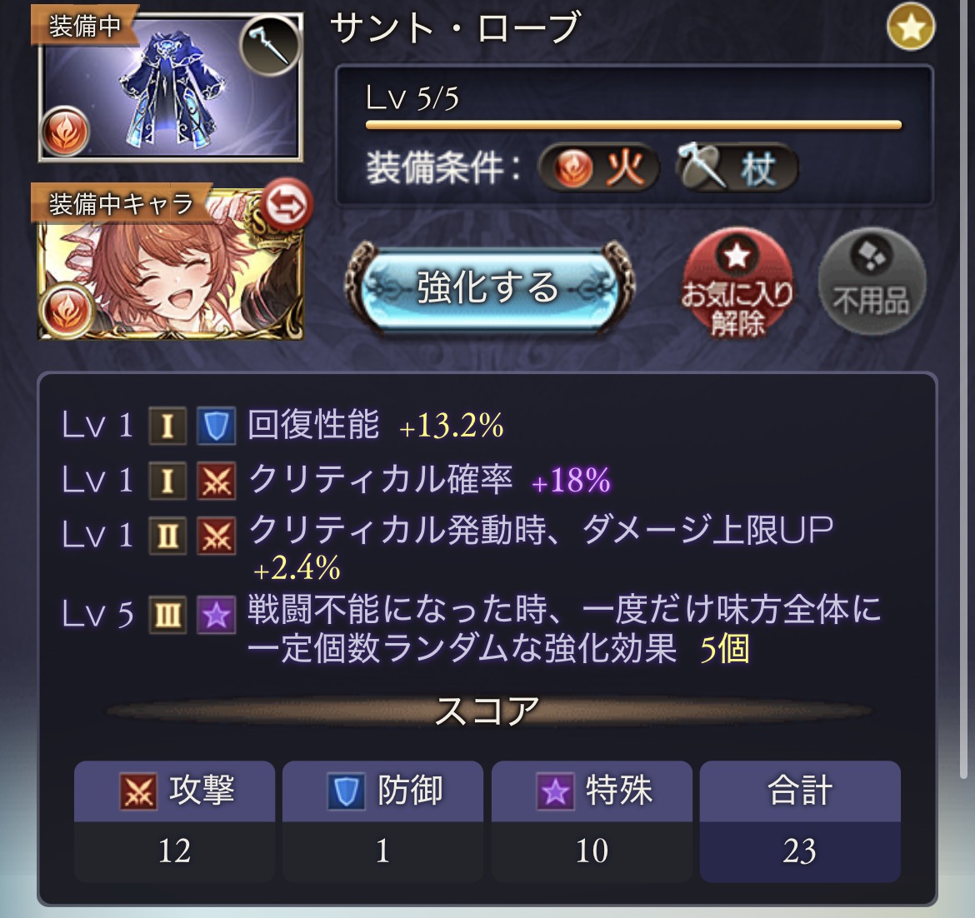
Task: Click the shield icon beside 回復性能
Action: point(216,427)
